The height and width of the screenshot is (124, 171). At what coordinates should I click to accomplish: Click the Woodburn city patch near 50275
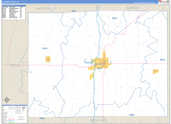[x=156, y=72]
